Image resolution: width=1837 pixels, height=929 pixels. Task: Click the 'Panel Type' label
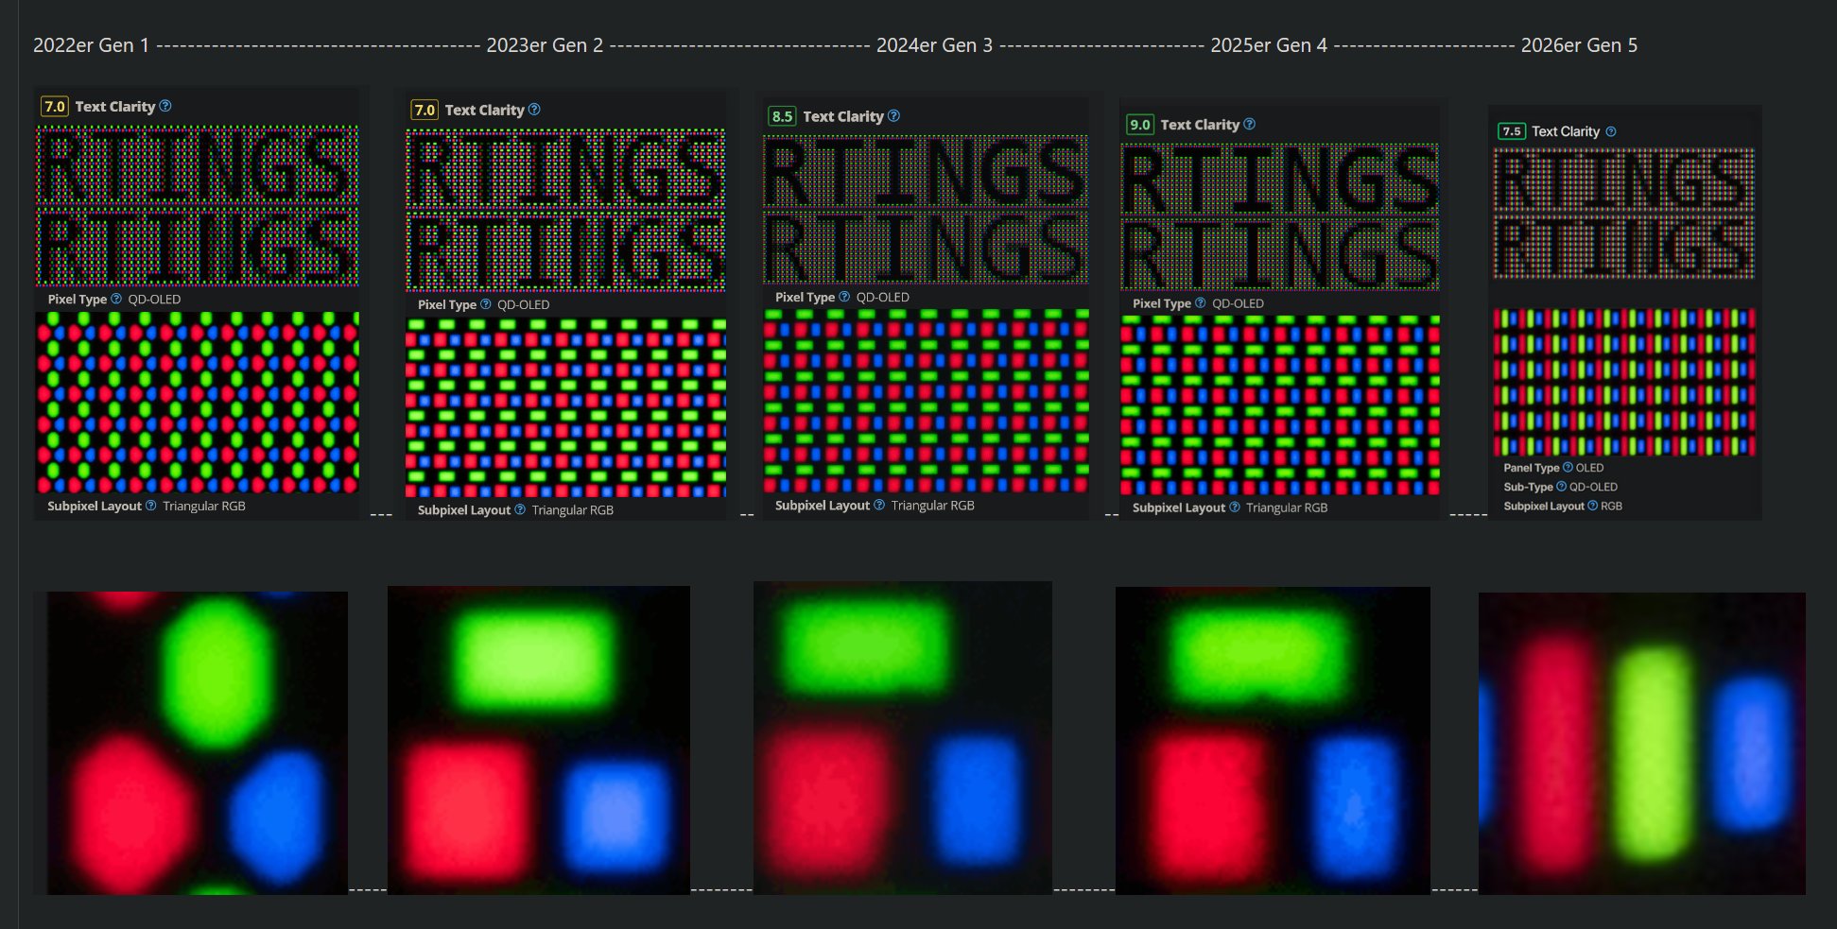coord(1532,468)
